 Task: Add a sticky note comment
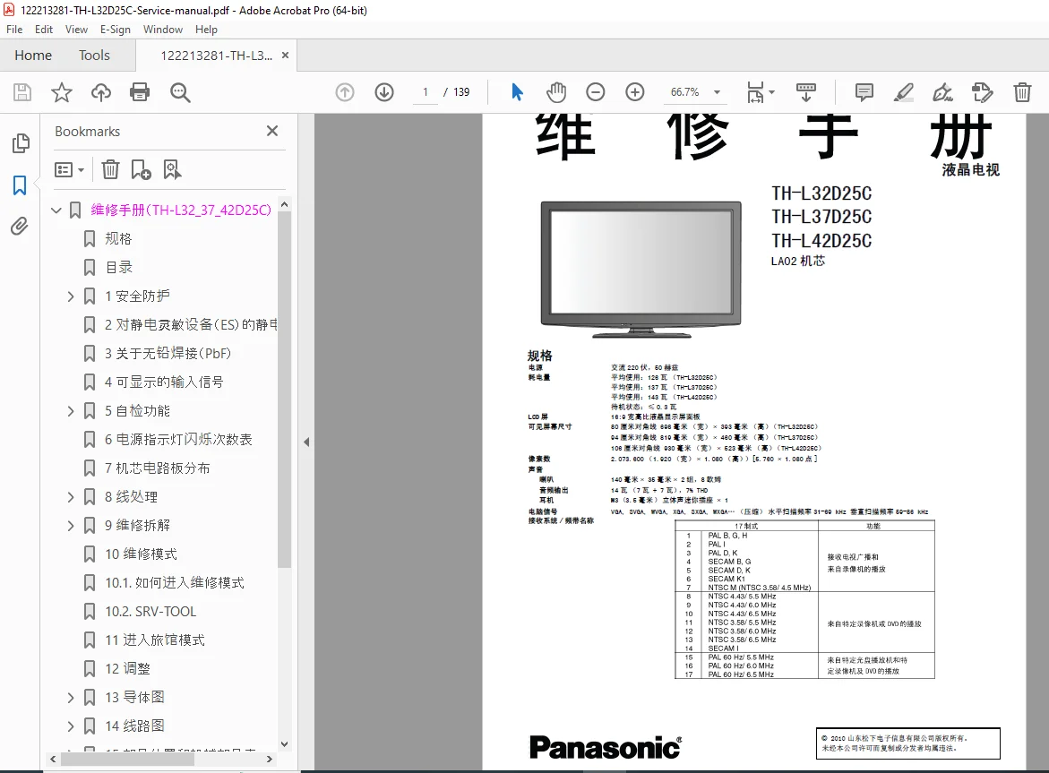click(x=864, y=92)
